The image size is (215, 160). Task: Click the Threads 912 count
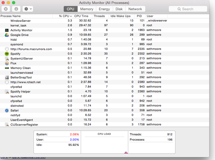[x=170, y=134]
